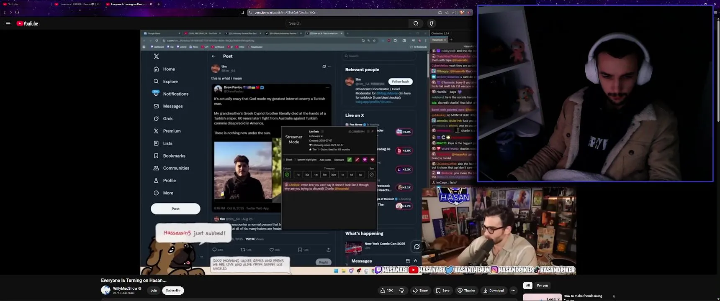Open Grok in the X sidebar

coord(163,119)
